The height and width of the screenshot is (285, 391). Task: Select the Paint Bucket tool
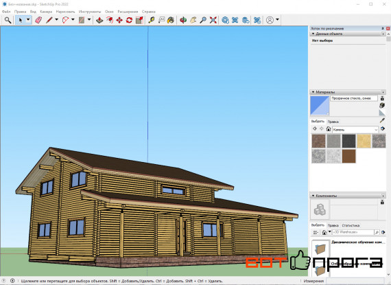[171, 20]
